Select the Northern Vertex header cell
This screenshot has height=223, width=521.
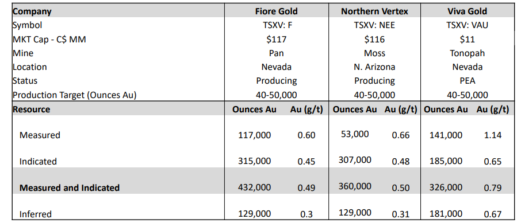click(x=374, y=11)
